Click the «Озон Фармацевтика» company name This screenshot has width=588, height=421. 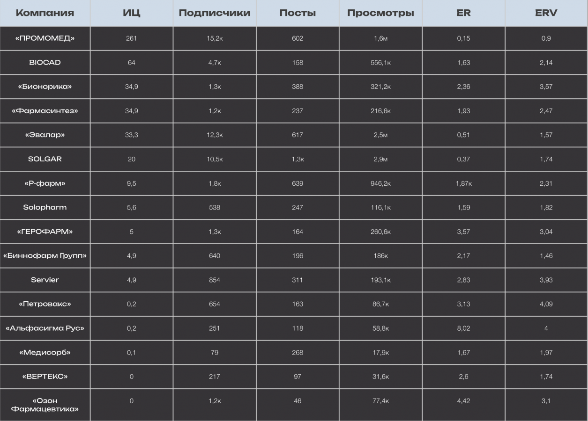(45, 405)
